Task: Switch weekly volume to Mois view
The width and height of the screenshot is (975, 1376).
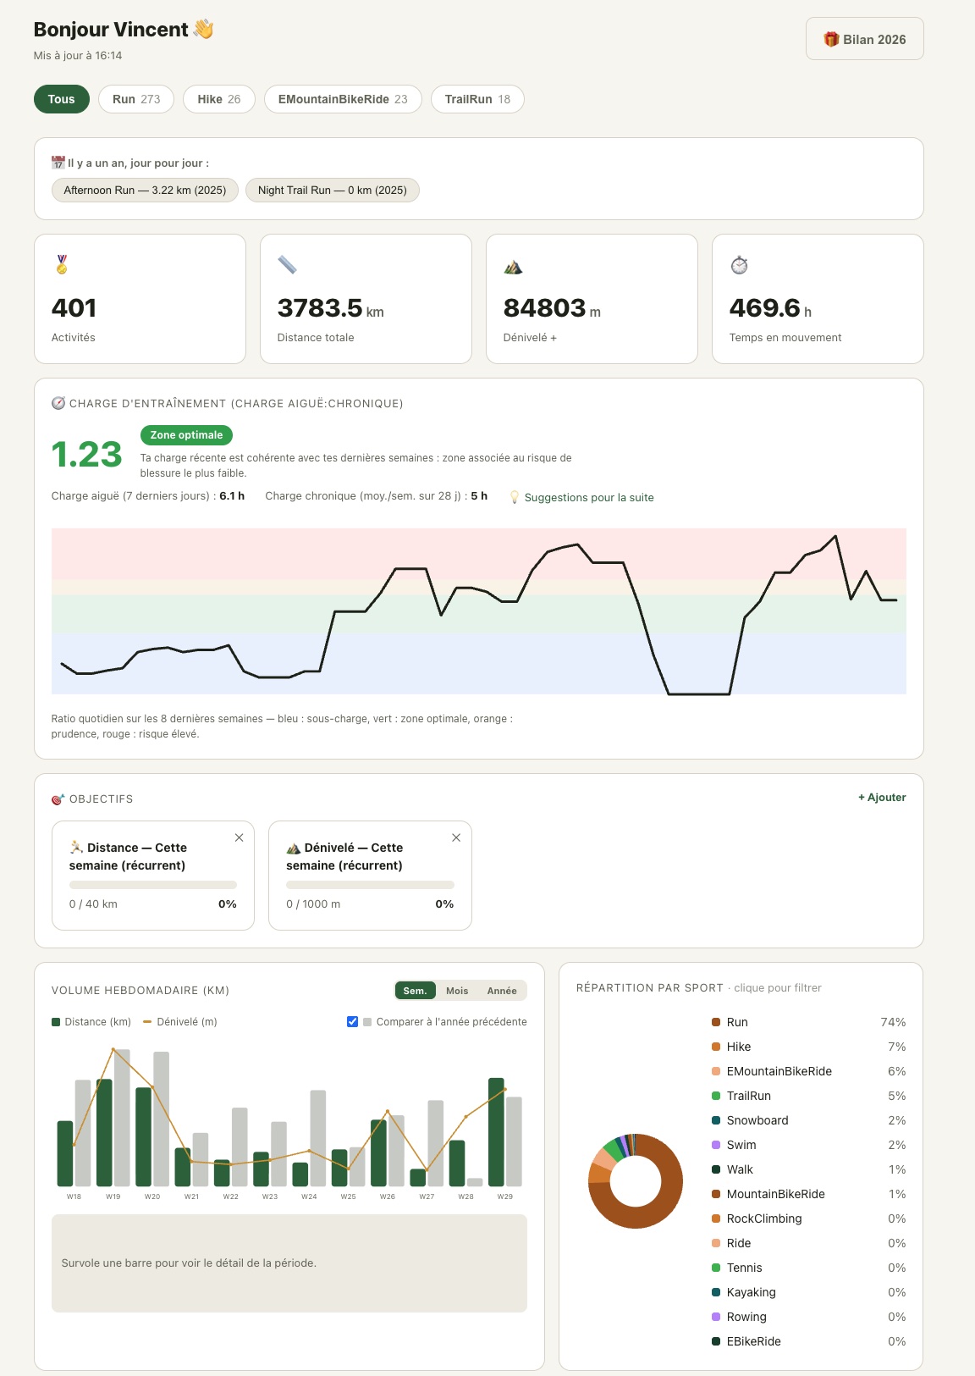Action: pos(457,991)
